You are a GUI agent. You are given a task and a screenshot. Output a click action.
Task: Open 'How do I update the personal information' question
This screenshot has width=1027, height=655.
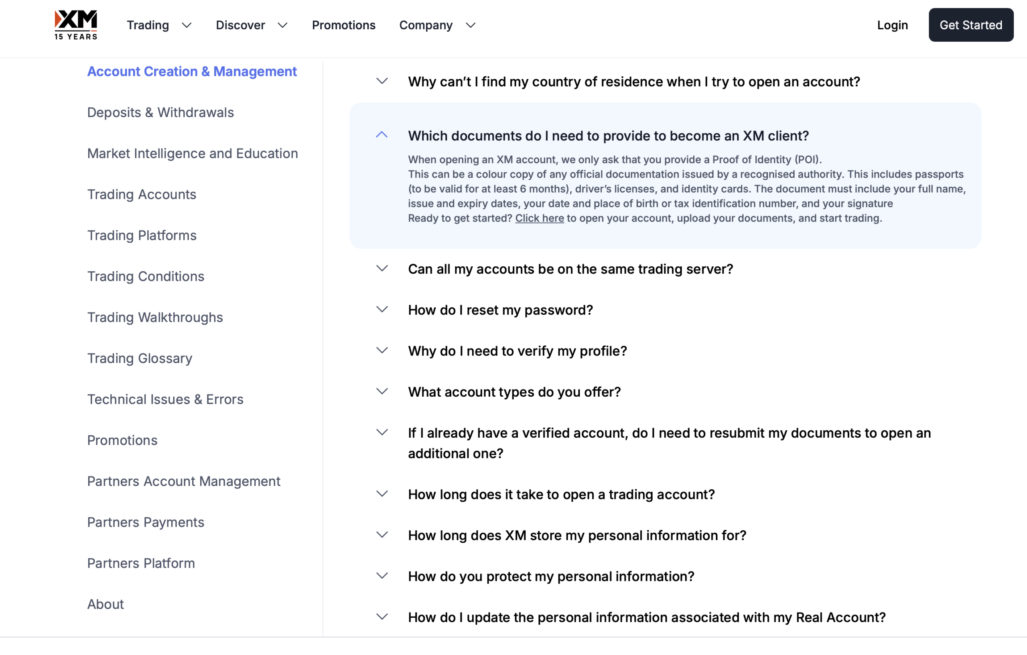click(646, 617)
